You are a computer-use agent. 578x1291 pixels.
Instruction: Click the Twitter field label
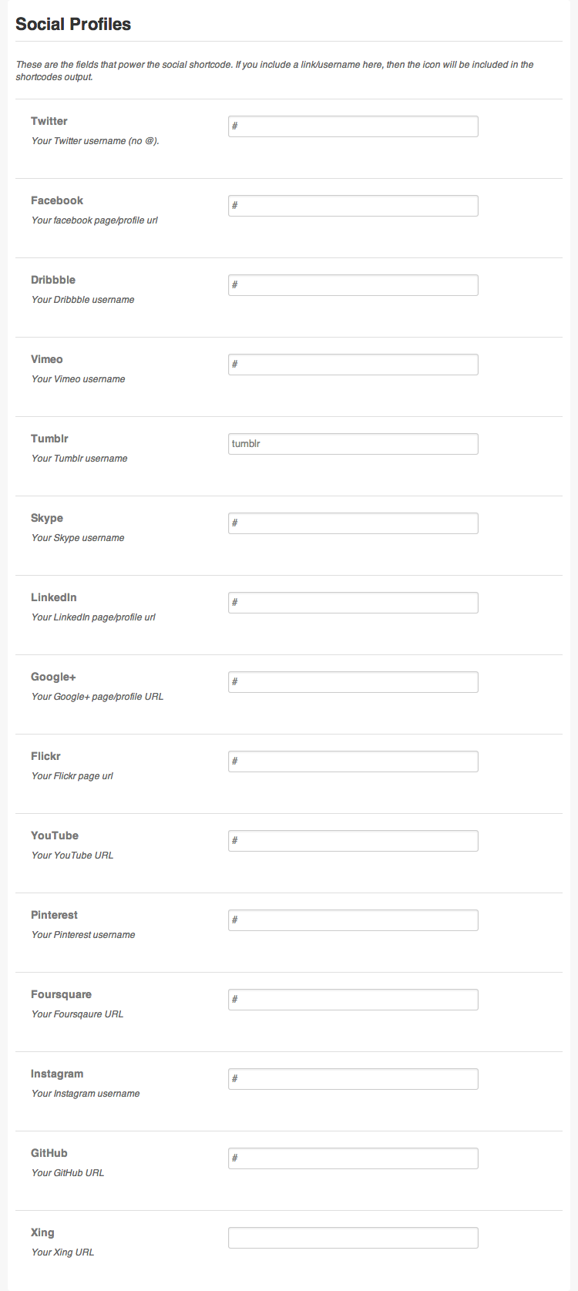[x=49, y=121]
